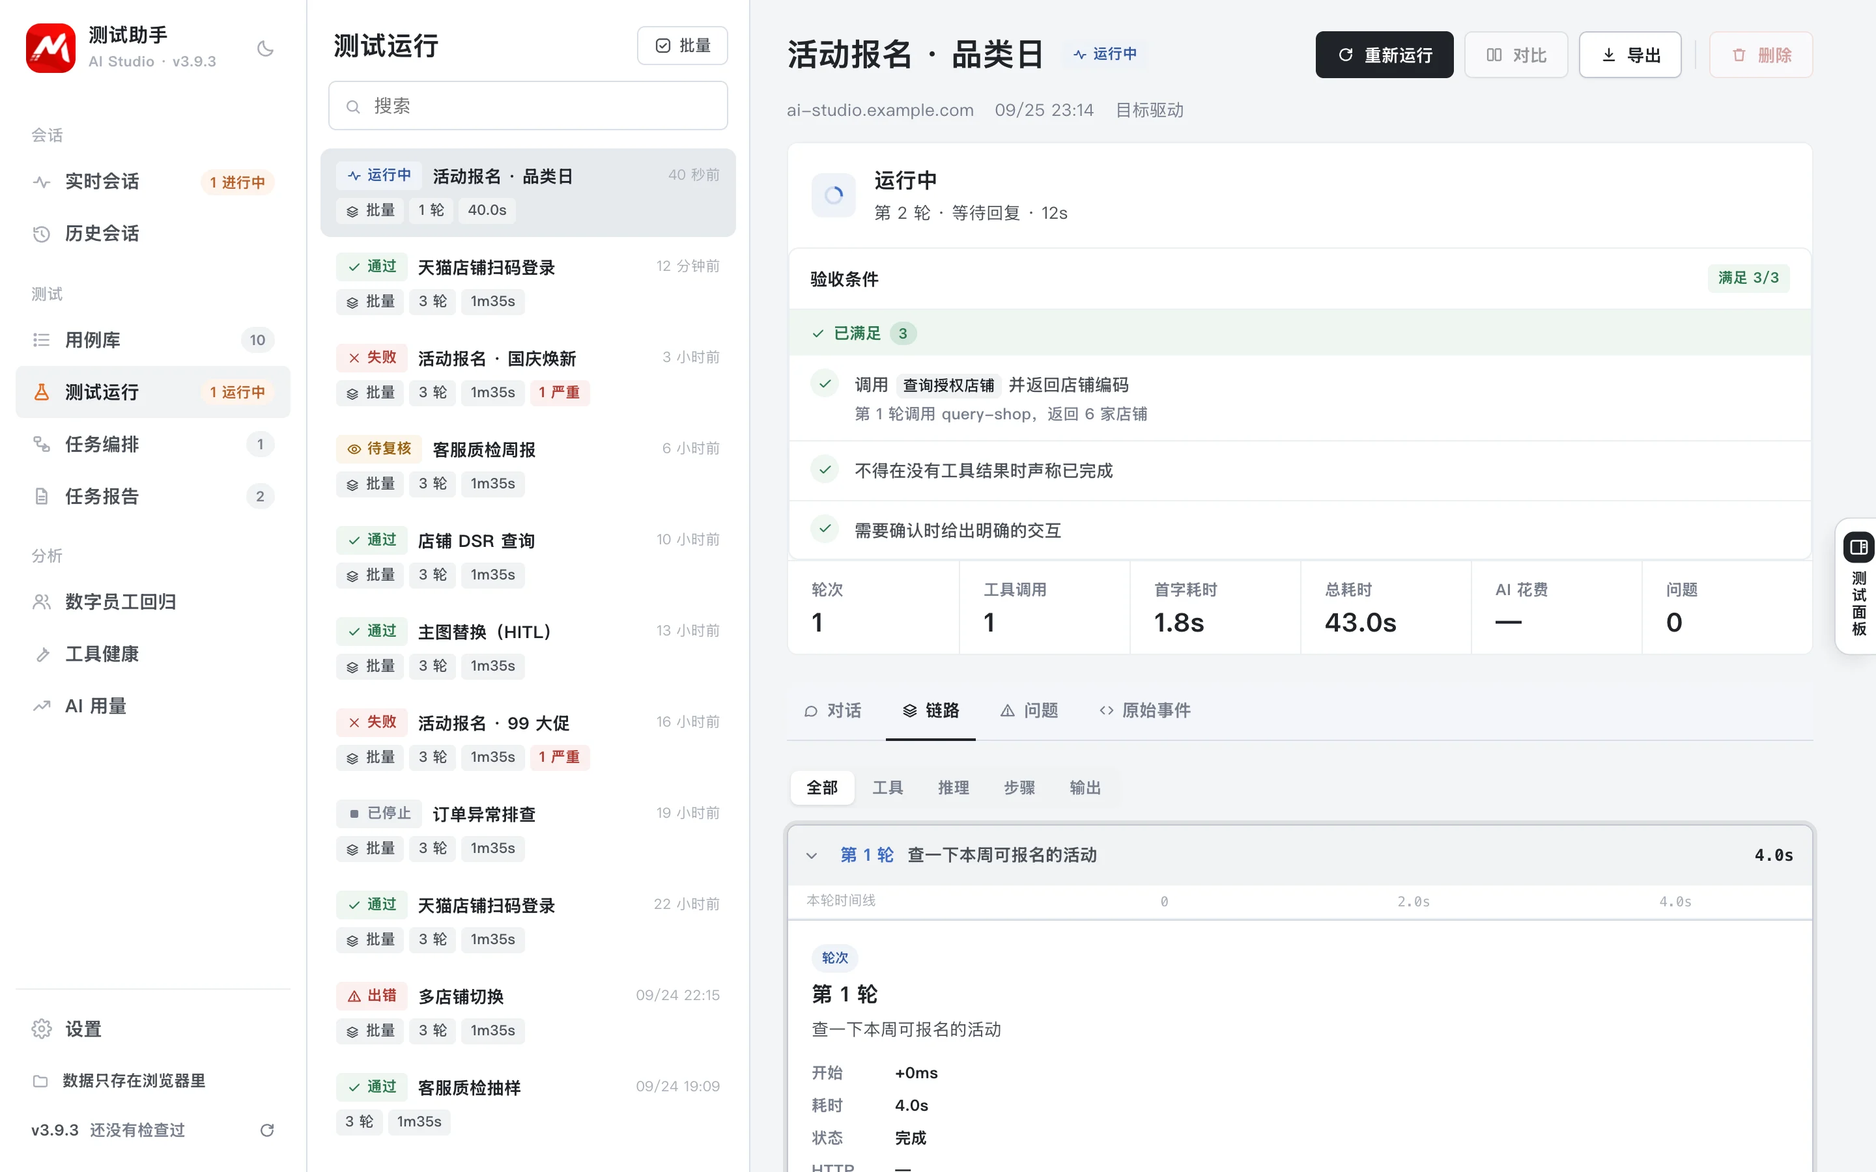The height and width of the screenshot is (1172, 1876).
Task: Click the checkmark beside 需要确认时给出明确的交互
Action: pos(825,529)
